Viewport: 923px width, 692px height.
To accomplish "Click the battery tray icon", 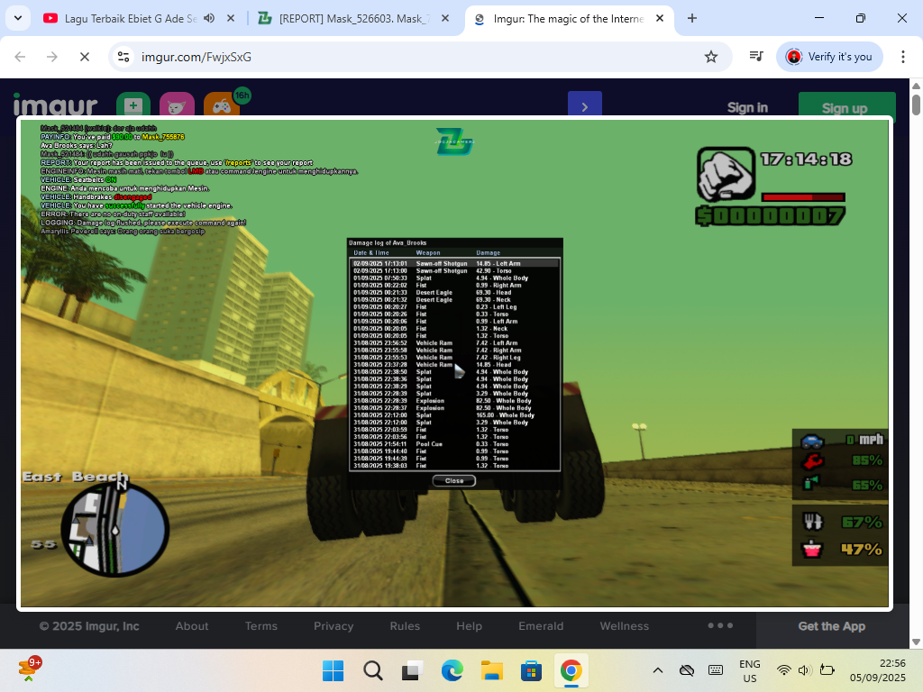I will tap(827, 670).
